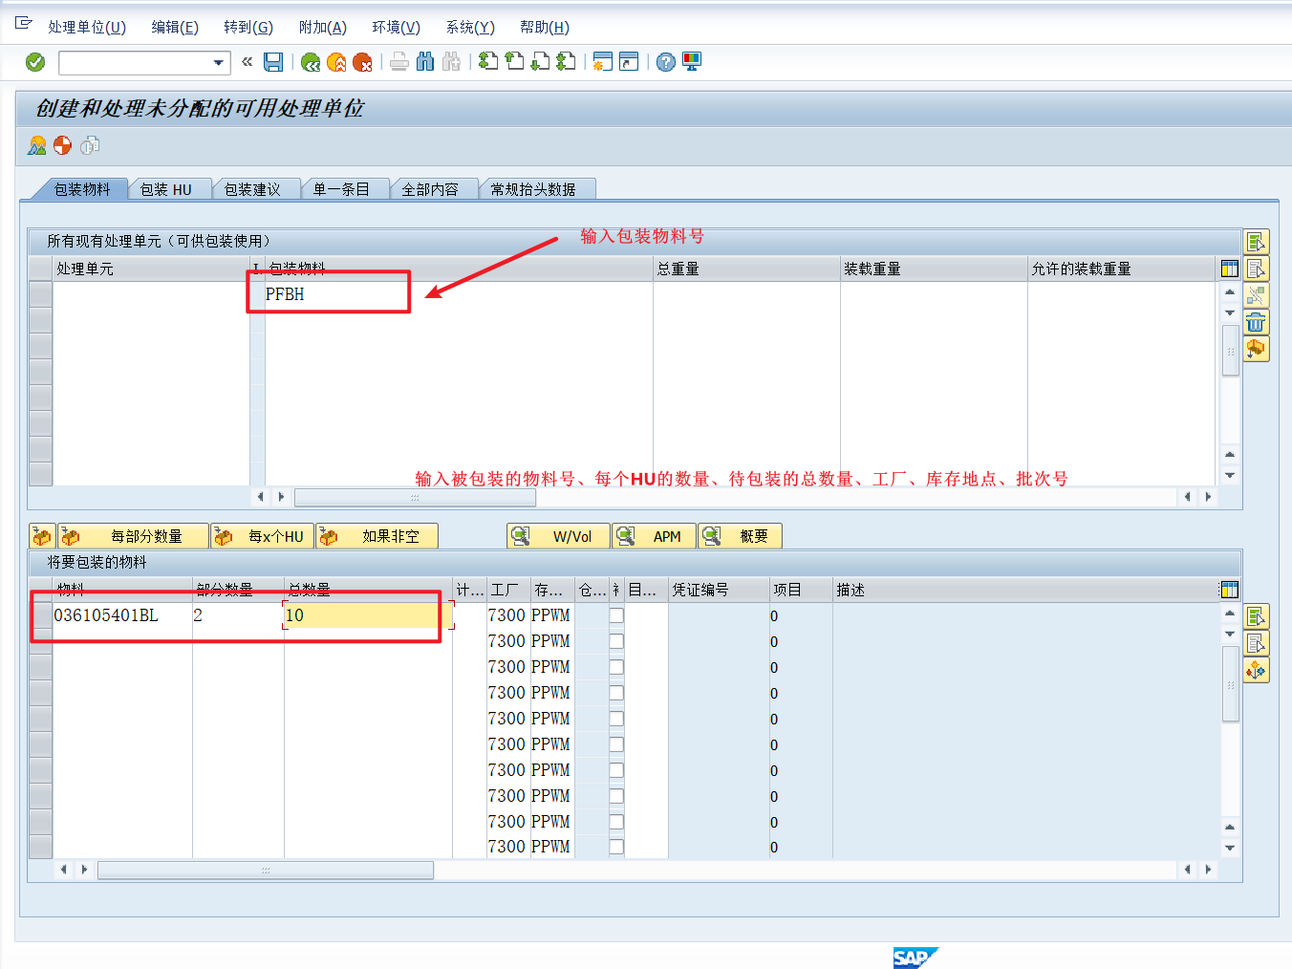Click the 包装物料 field containing PFBH
This screenshot has height=969, width=1292.
[x=459, y=294]
